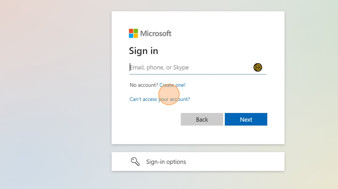Click the key icon beside Sign-in options

tap(135, 162)
